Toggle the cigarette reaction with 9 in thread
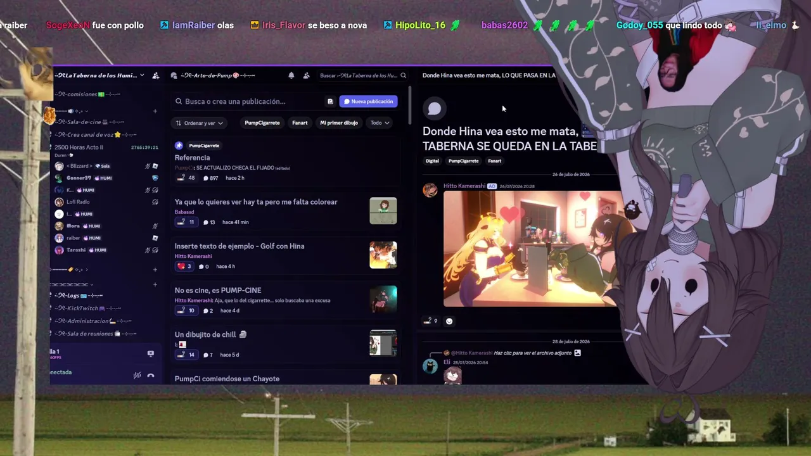Viewport: 811px width, 456px height. click(x=431, y=321)
